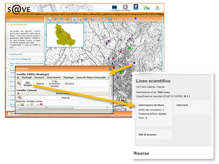Screen dimensions: 219x164
Task: Expand the Carta Tecnica Regionale layer group
Action: pyautogui.click(x=20, y=59)
